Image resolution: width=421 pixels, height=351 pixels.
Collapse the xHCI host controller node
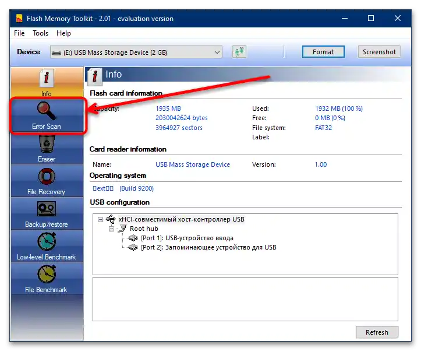point(100,220)
